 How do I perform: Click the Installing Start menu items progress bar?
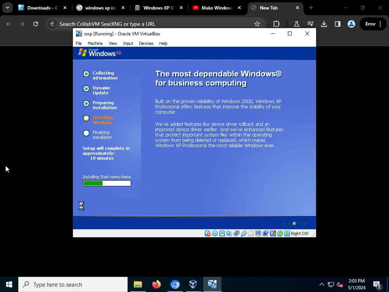click(107, 183)
